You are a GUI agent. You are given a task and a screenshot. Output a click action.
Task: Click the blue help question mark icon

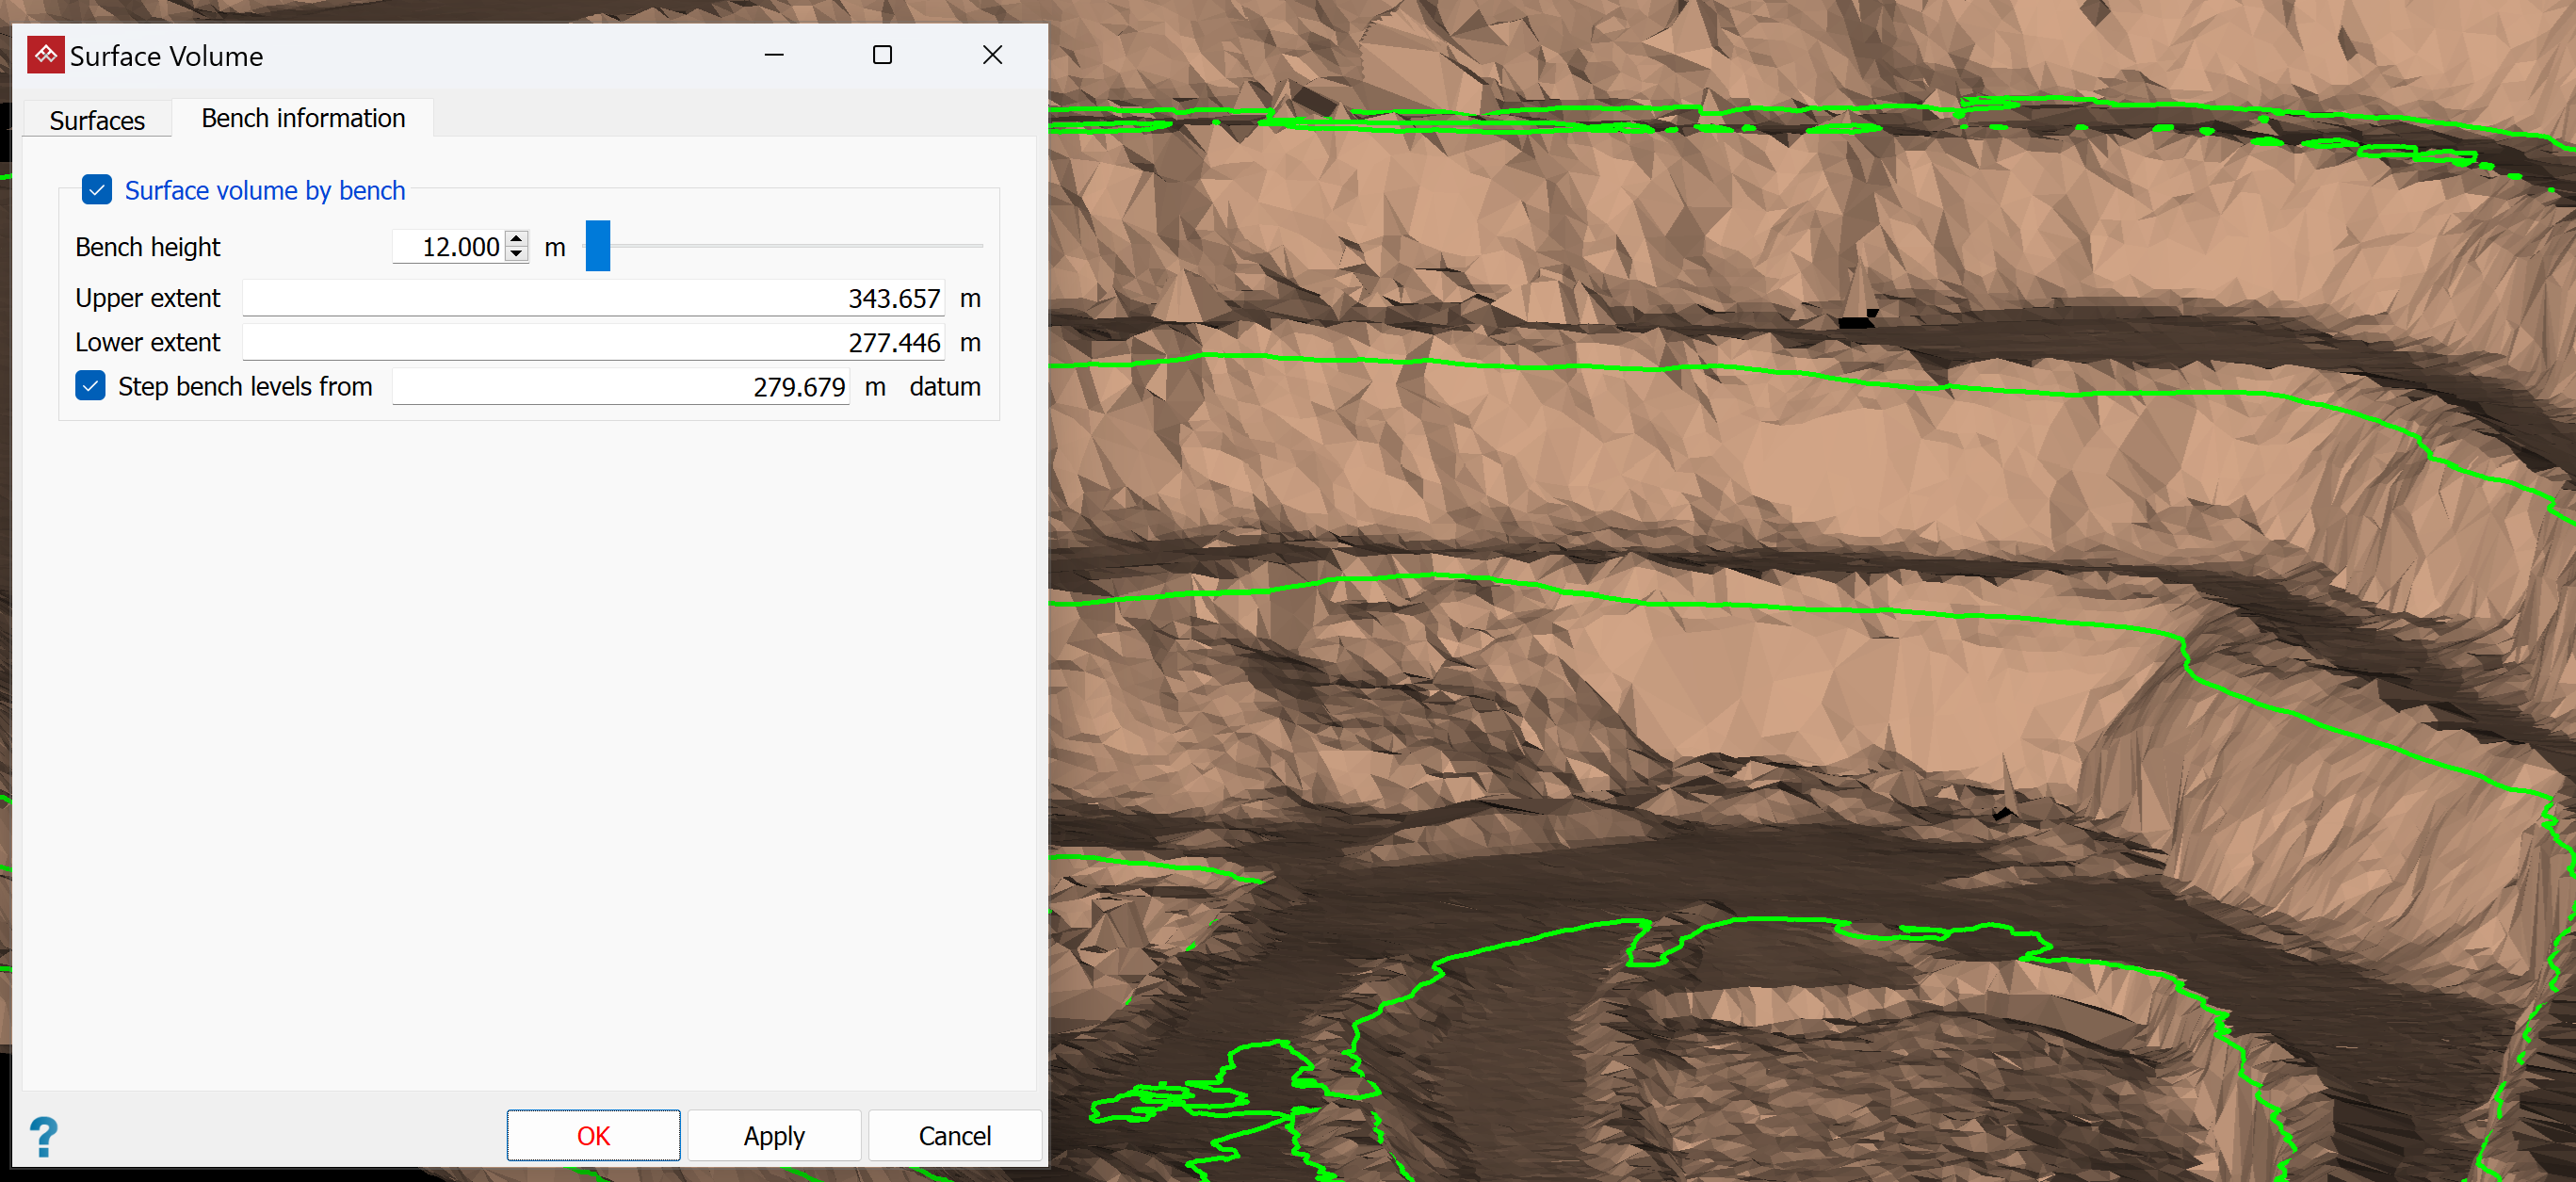(x=43, y=1137)
